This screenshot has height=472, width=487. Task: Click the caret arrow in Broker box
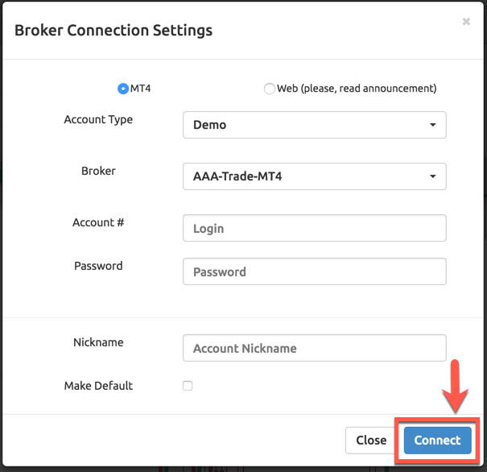tap(432, 176)
